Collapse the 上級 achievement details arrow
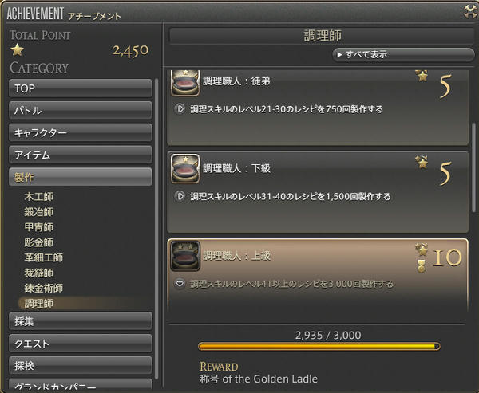 pyautogui.click(x=180, y=284)
